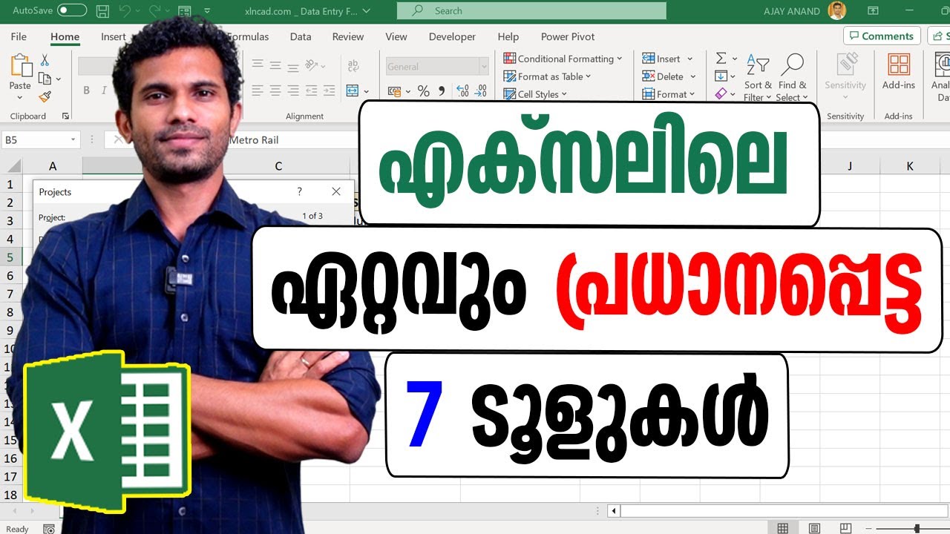The height and width of the screenshot is (534, 950).
Task: Click the zoom slider in status bar
Action: pyautogui.click(x=917, y=529)
